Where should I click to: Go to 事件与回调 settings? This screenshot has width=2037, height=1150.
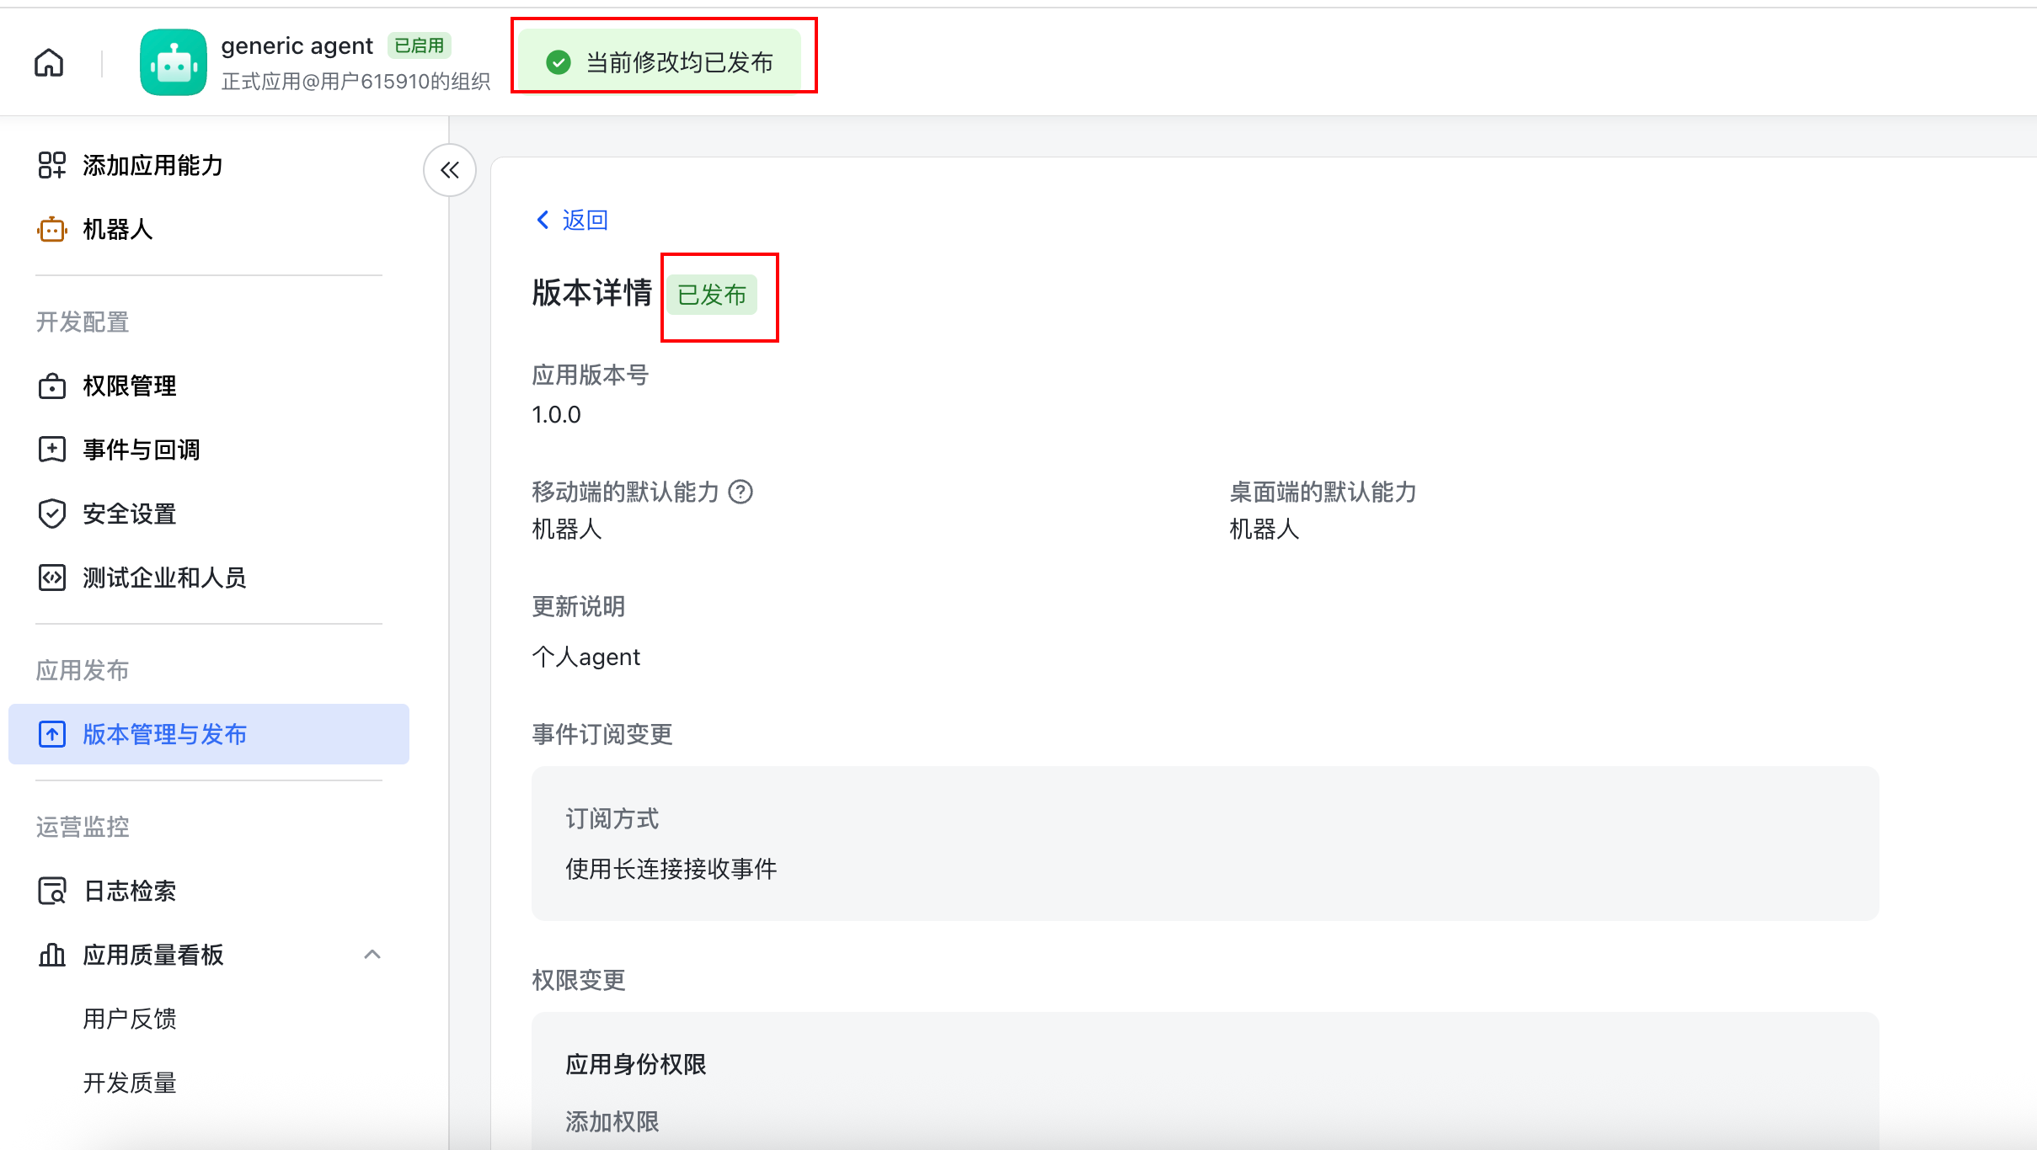(x=141, y=450)
